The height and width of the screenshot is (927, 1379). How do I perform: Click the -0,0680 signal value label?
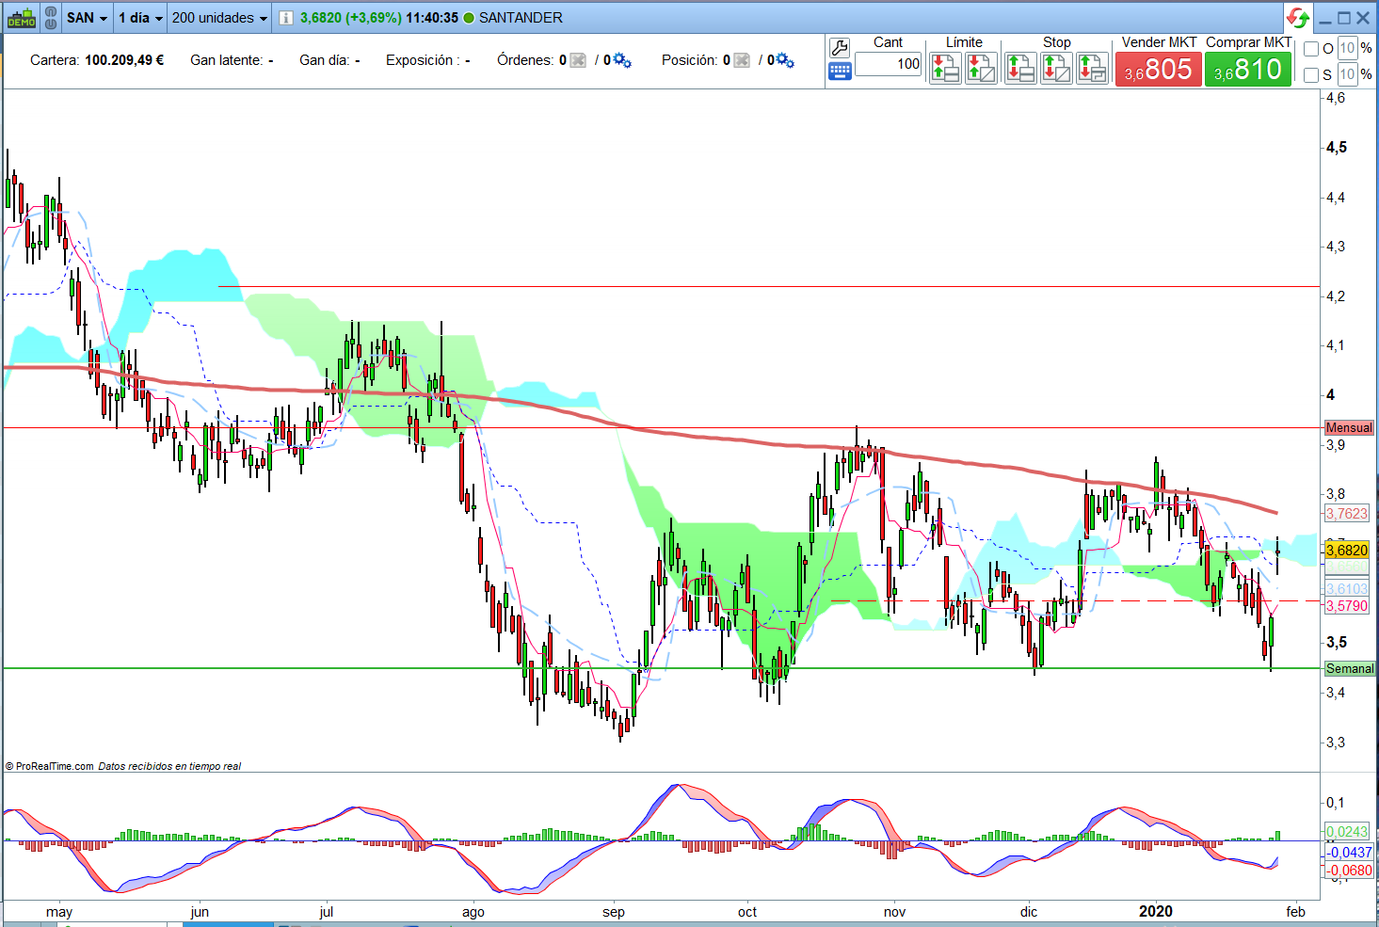(x=1349, y=871)
